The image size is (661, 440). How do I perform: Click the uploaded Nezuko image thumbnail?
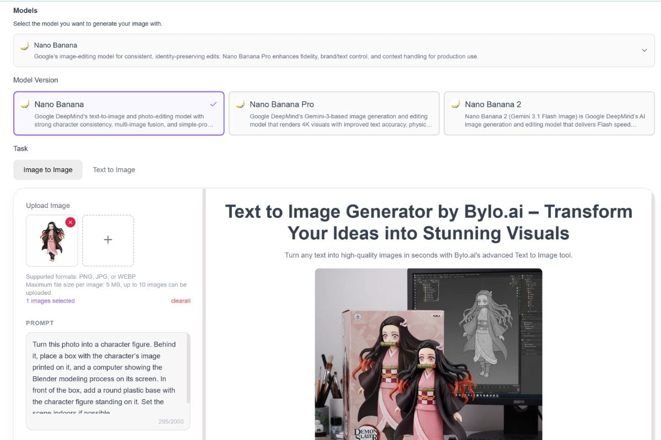(52, 240)
